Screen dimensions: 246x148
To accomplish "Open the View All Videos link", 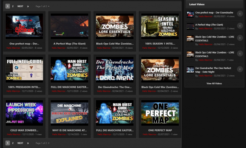I will click(214, 83).
